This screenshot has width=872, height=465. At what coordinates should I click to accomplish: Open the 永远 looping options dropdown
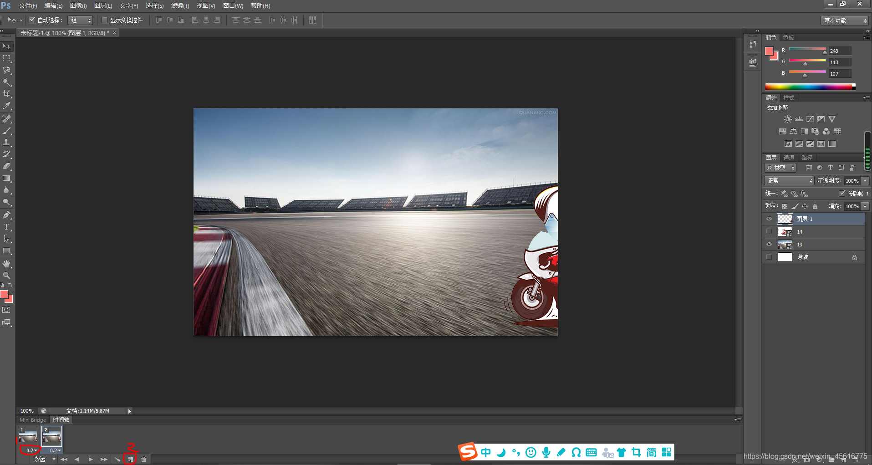tap(44, 460)
